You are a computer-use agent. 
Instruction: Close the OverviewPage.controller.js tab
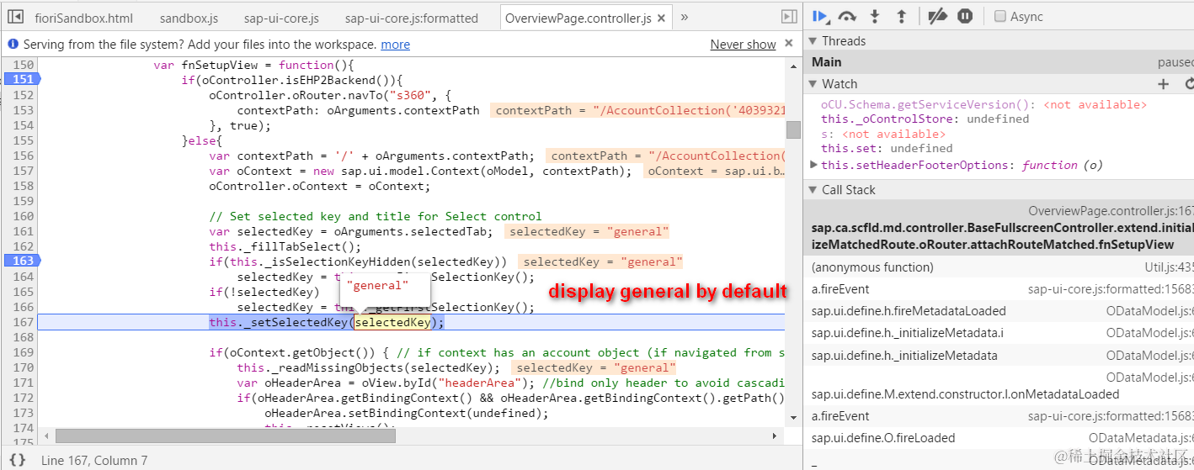661,18
